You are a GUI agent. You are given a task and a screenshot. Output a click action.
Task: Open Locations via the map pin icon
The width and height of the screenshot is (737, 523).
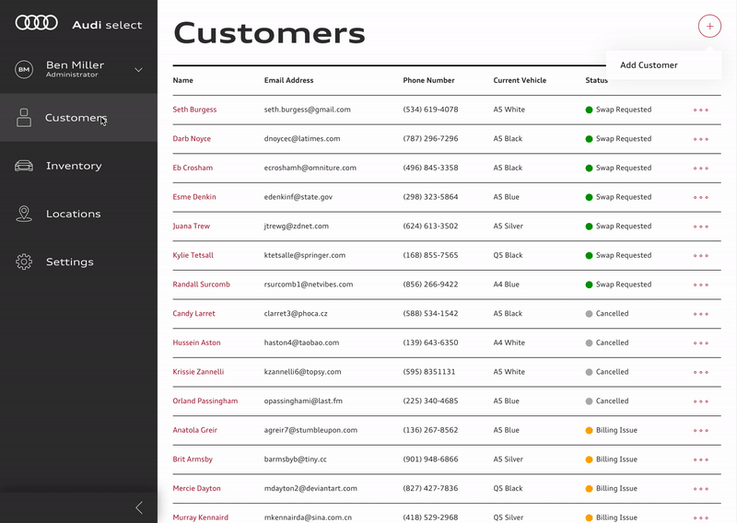coord(24,214)
